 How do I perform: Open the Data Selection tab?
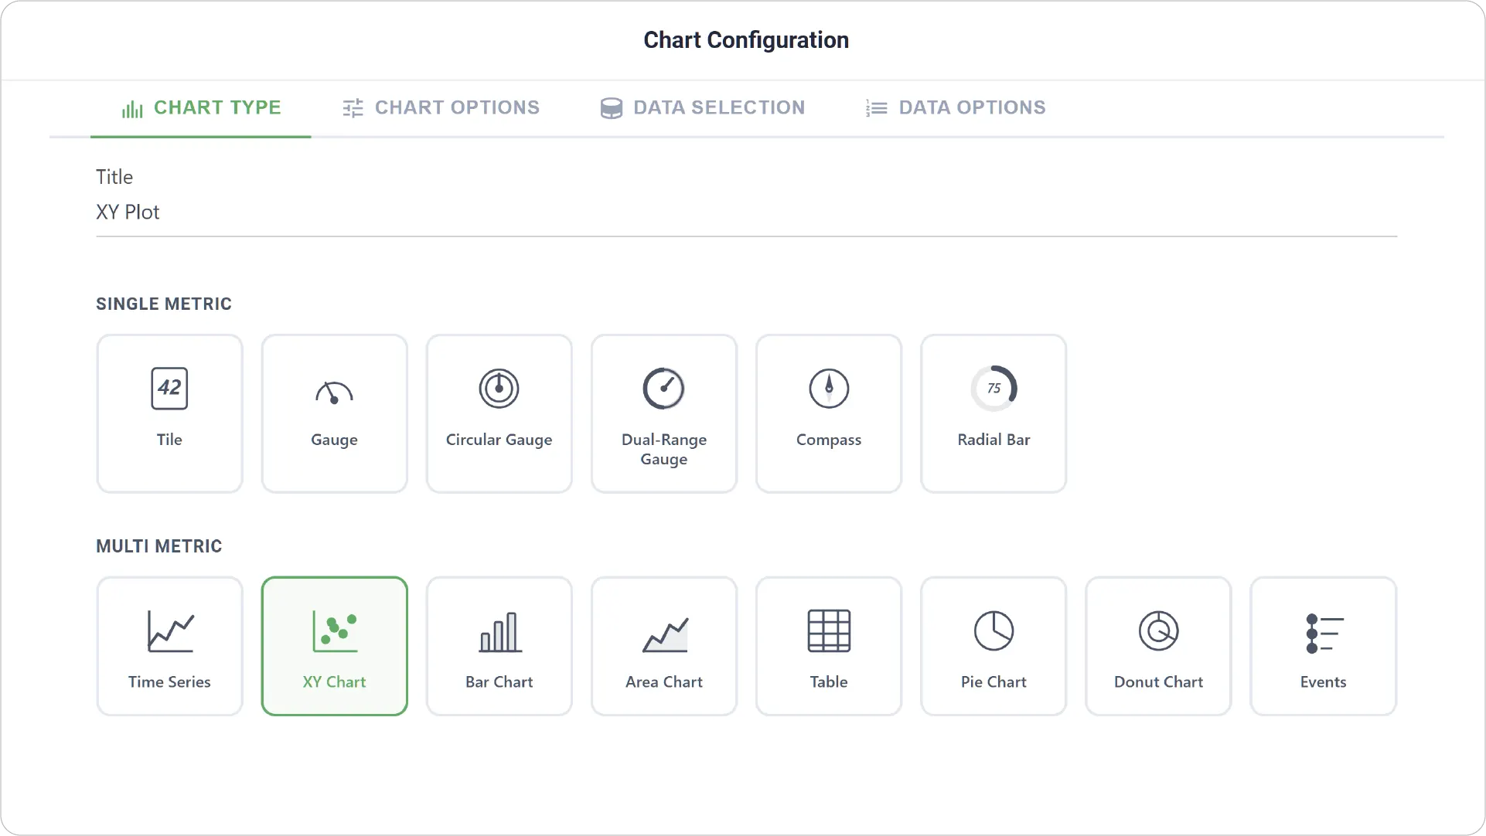(703, 108)
